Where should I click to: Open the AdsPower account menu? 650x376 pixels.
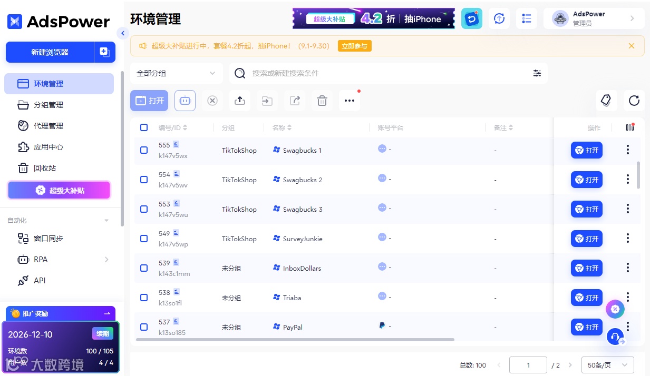tap(594, 18)
